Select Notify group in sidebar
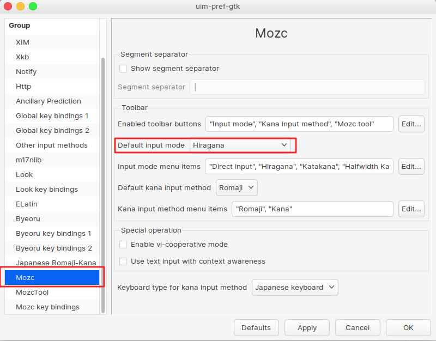 [x=52, y=72]
